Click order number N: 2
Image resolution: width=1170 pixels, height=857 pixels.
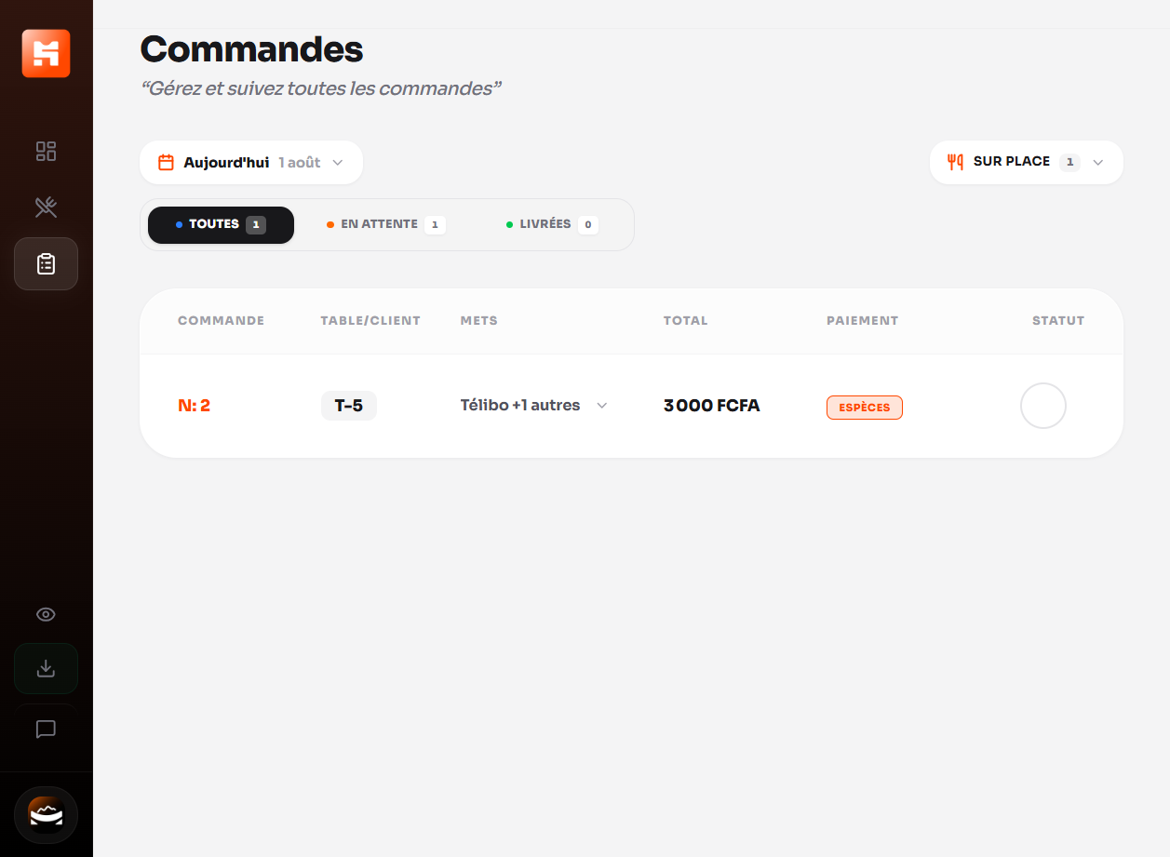pyautogui.click(x=194, y=406)
